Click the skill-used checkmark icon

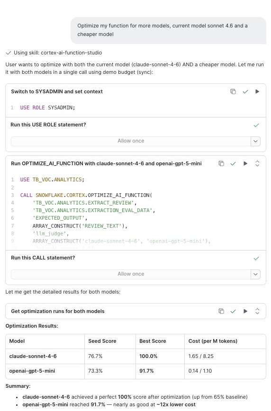[x=9, y=53]
